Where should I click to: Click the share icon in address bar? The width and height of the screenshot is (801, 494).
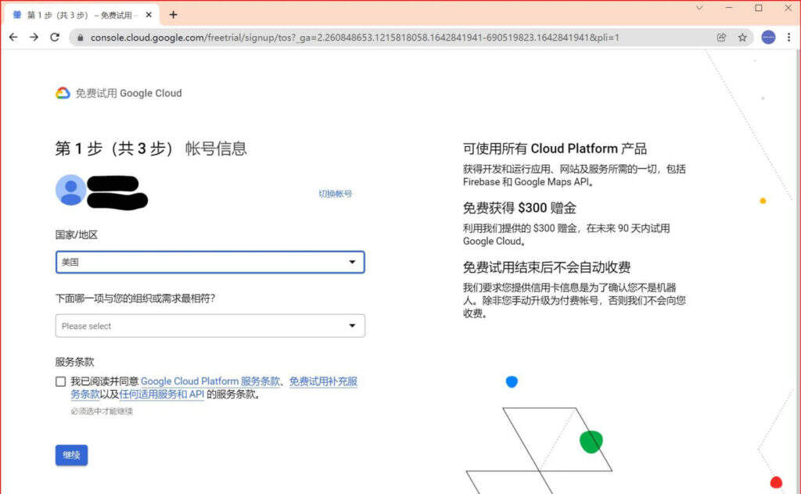click(721, 37)
